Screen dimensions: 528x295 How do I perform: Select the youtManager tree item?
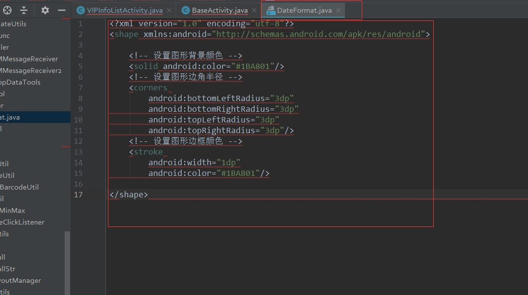[20, 280]
